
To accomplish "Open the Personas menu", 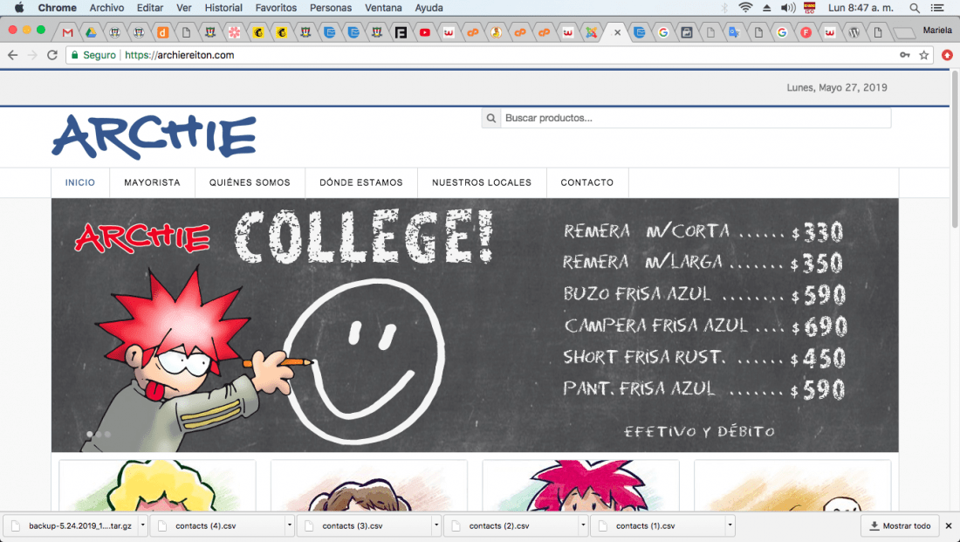I will pyautogui.click(x=331, y=8).
